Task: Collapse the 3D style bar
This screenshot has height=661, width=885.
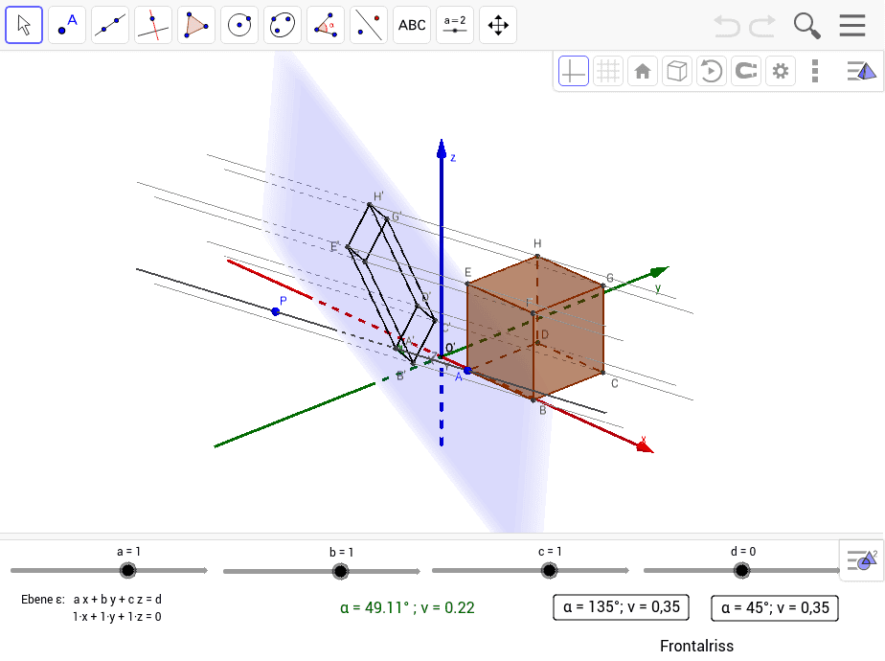Action: (861, 71)
